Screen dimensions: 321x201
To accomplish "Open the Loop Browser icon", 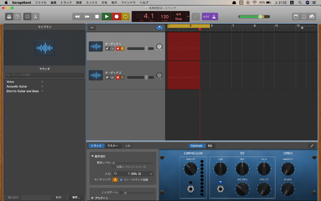I will (304, 17).
